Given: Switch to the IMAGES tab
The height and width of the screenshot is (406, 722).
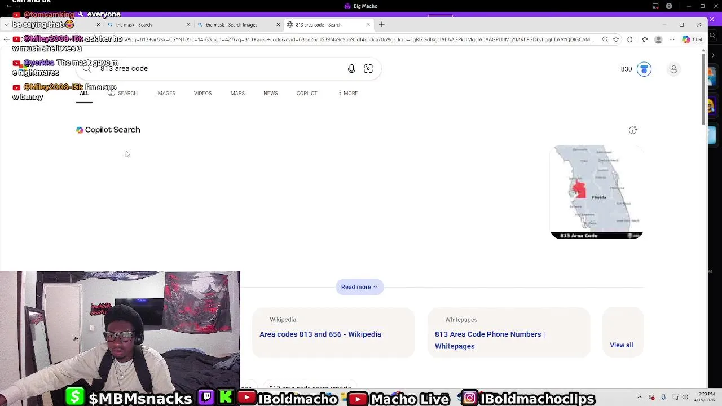Looking at the screenshot, I should [x=166, y=93].
